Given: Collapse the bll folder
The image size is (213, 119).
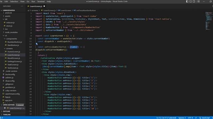Looking at the screenshot, I should click(13, 19).
